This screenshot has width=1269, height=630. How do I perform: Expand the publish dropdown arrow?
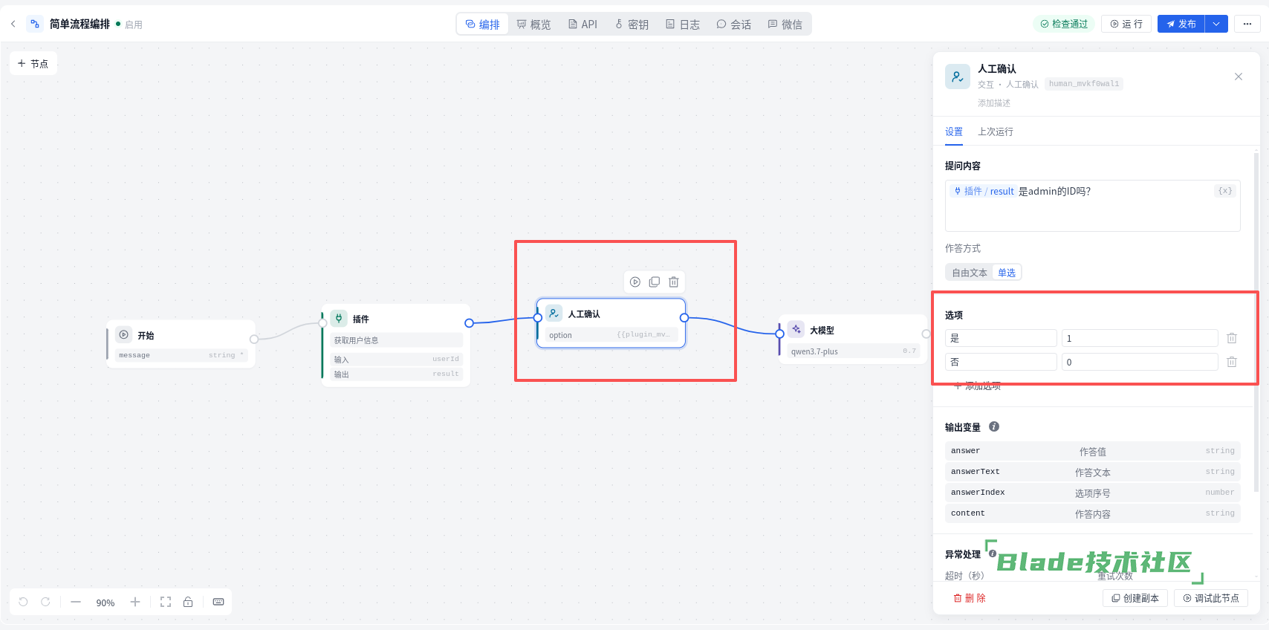pos(1216,24)
